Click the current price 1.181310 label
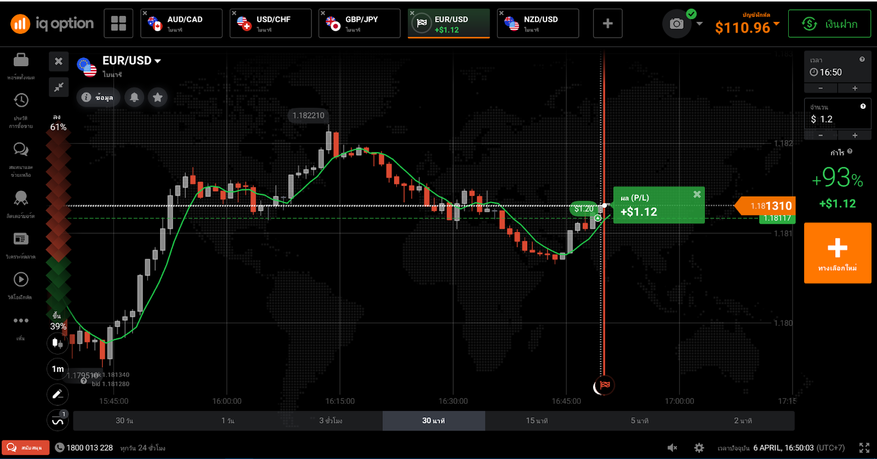 765,206
